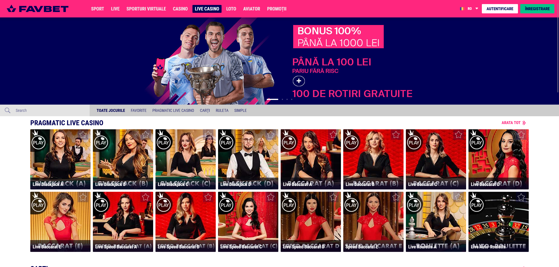Click the search magnifier icon

[x=8, y=110]
